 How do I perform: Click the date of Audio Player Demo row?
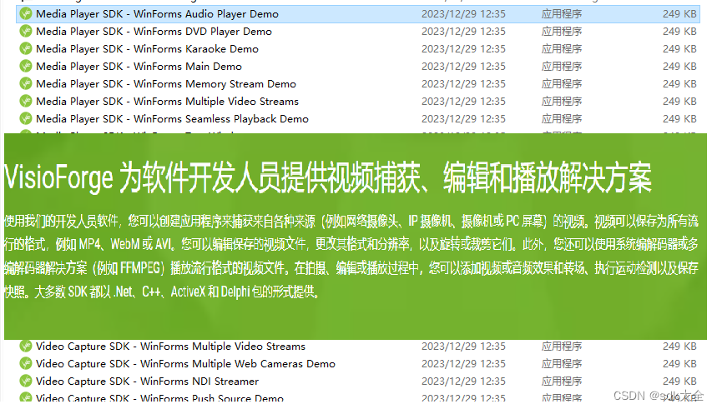tap(464, 14)
